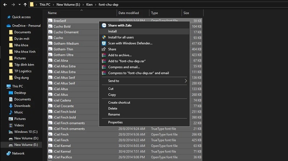Expand the This PC breadcrumb chevron
288x161 pixels.
click(x=53, y=5)
